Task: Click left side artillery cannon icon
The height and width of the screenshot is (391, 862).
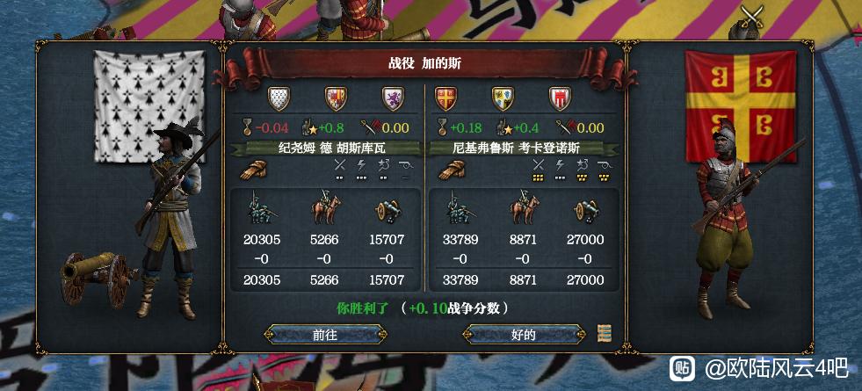Action: (x=388, y=211)
